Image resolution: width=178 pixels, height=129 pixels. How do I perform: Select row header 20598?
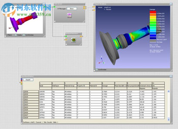click(31, 92)
